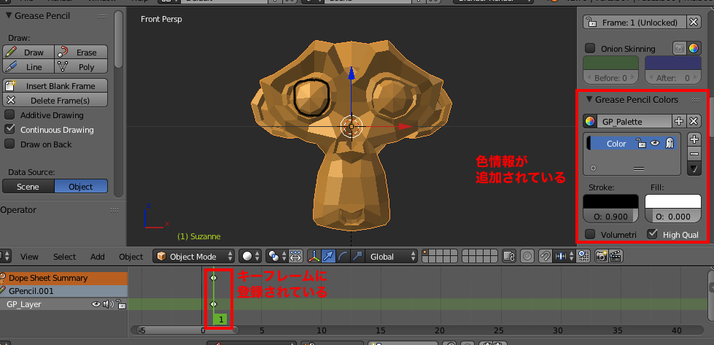This screenshot has width=714, height=345.
Task: Collapse the Grease Pencil panel
Action: pyautogui.click(x=9, y=16)
